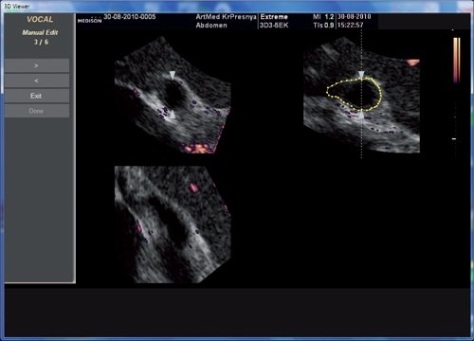474x341 pixels.
Task: Go to previous slice with < button
Action: (x=37, y=81)
